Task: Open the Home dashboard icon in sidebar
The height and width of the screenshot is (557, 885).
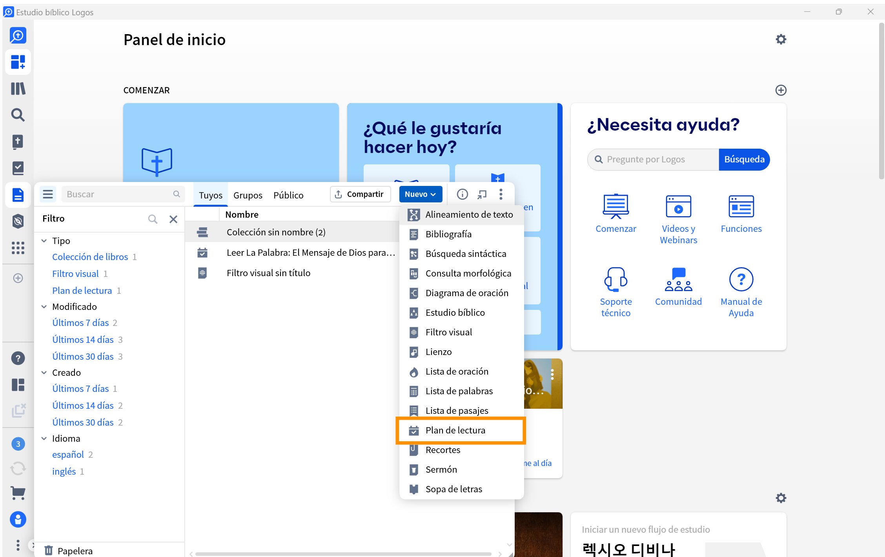Action: click(18, 62)
